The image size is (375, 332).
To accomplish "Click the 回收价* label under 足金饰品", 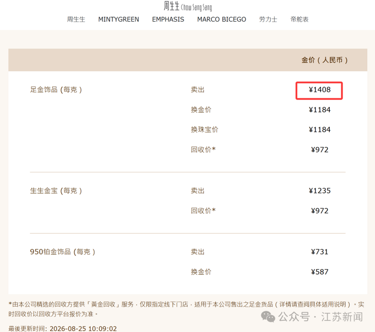I will [203, 150].
